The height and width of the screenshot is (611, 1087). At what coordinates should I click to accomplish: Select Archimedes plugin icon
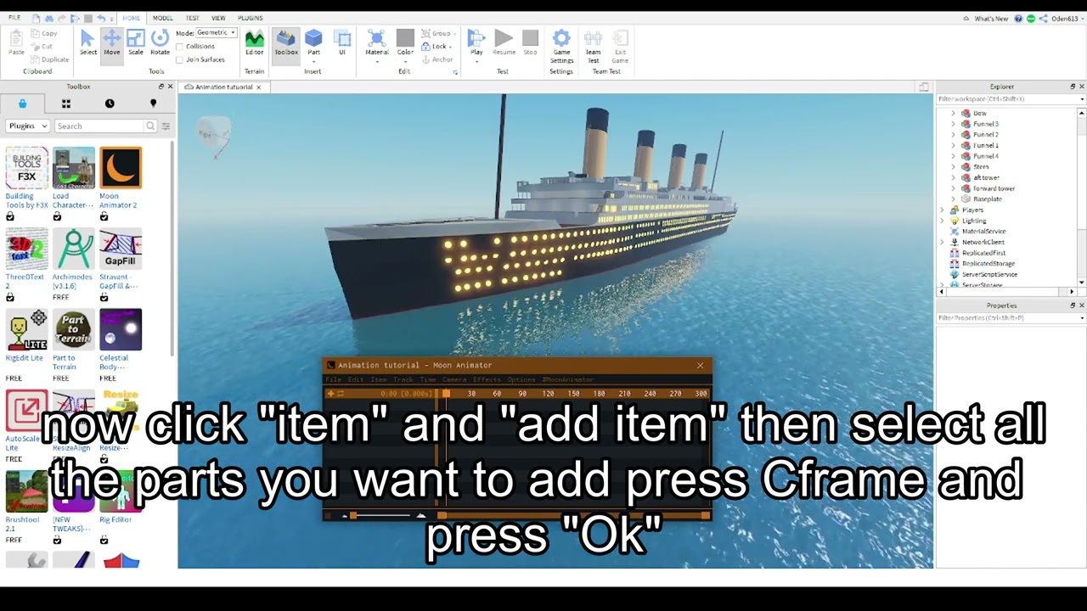pos(74,249)
